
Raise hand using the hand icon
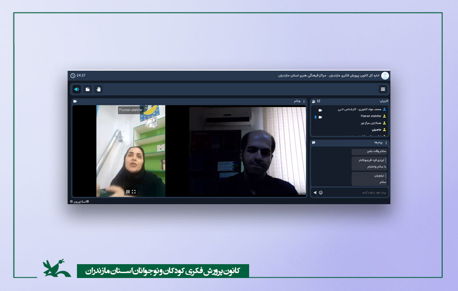[x=98, y=89]
